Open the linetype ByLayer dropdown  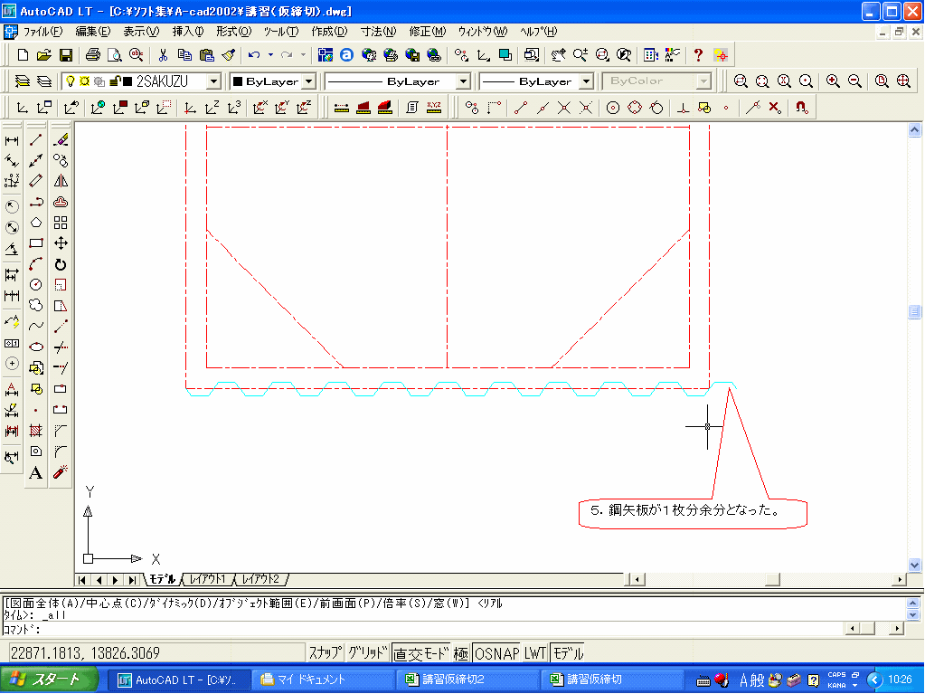coord(464,81)
